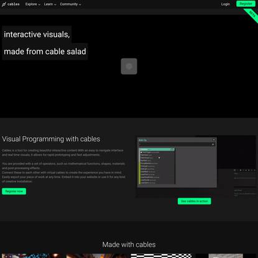258x258 pixels.
Task: Expand the Learn menu
Action: pos(50,4)
